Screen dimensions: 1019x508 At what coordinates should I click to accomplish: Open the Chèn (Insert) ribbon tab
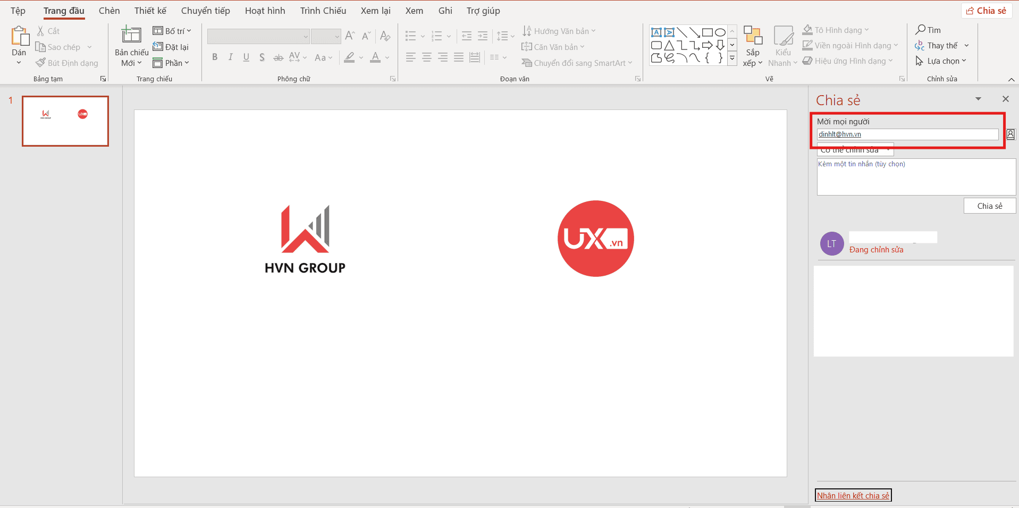pyautogui.click(x=109, y=11)
